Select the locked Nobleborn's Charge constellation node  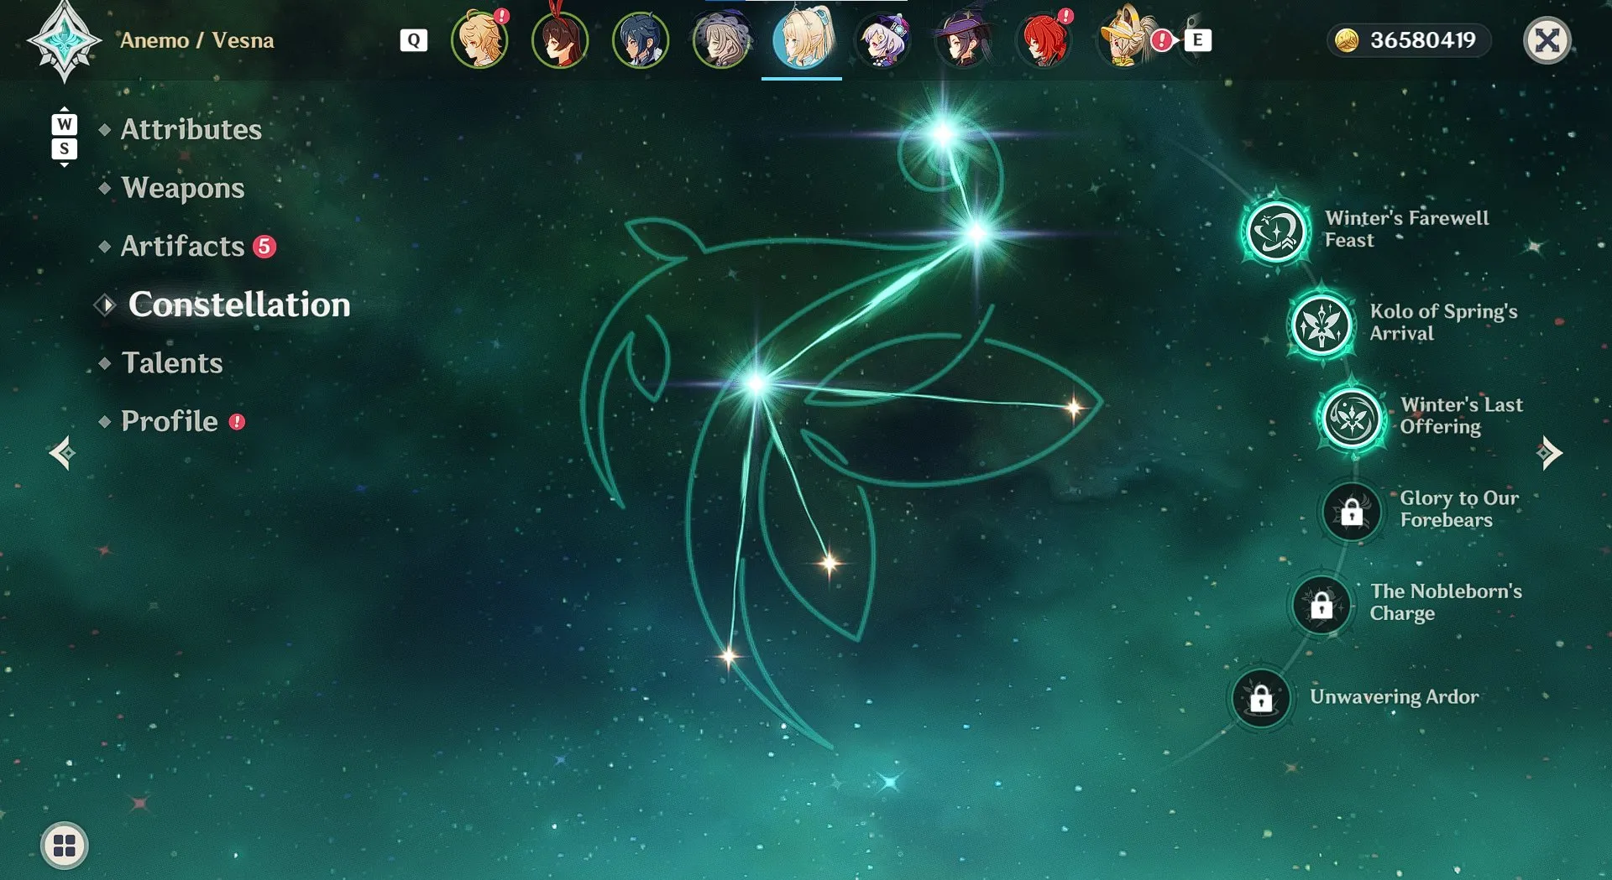(x=1322, y=604)
